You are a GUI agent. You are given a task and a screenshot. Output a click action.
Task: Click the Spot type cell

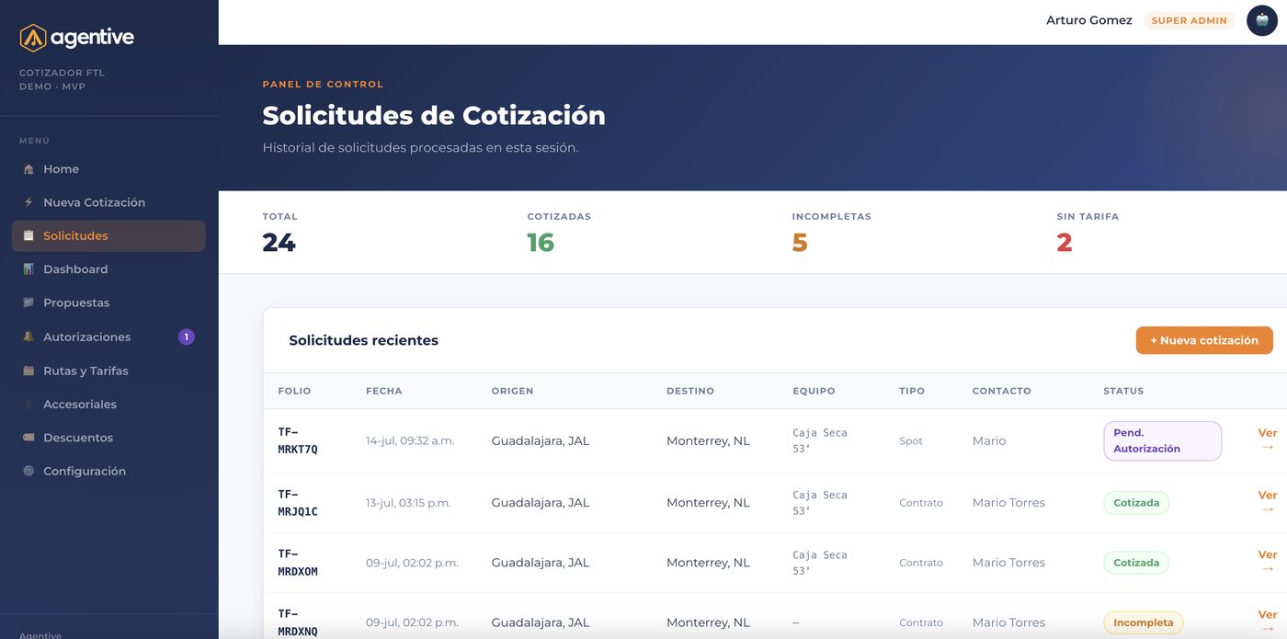[x=910, y=441]
